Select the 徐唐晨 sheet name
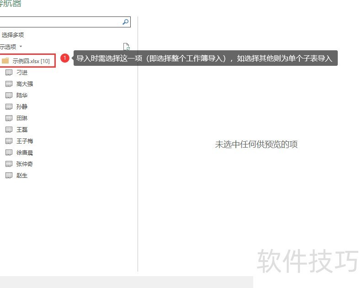 25,152
